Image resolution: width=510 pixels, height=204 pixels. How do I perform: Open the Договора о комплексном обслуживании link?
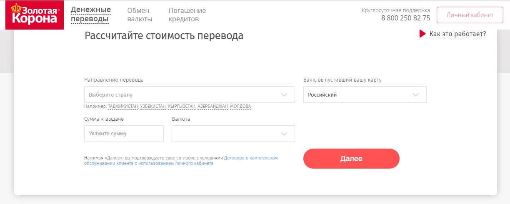click(x=250, y=158)
